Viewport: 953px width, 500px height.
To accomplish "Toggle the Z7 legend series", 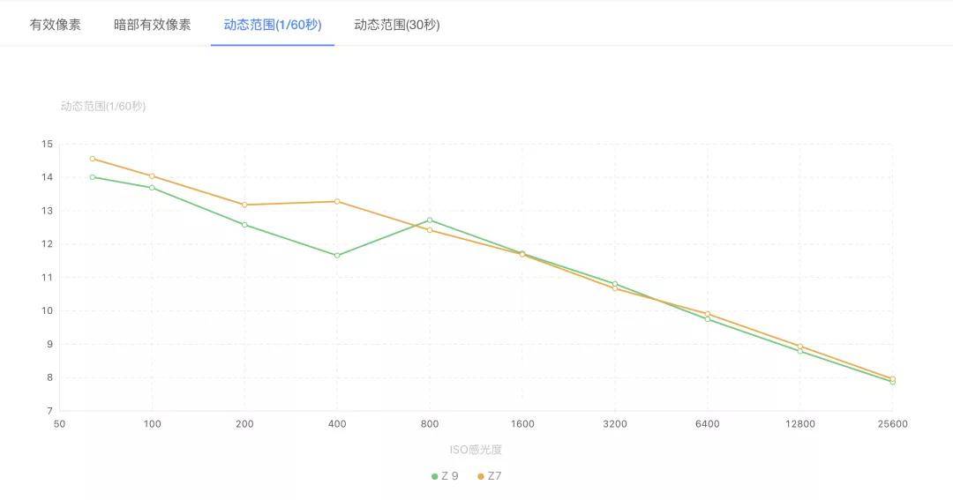I will pyautogui.click(x=494, y=476).
